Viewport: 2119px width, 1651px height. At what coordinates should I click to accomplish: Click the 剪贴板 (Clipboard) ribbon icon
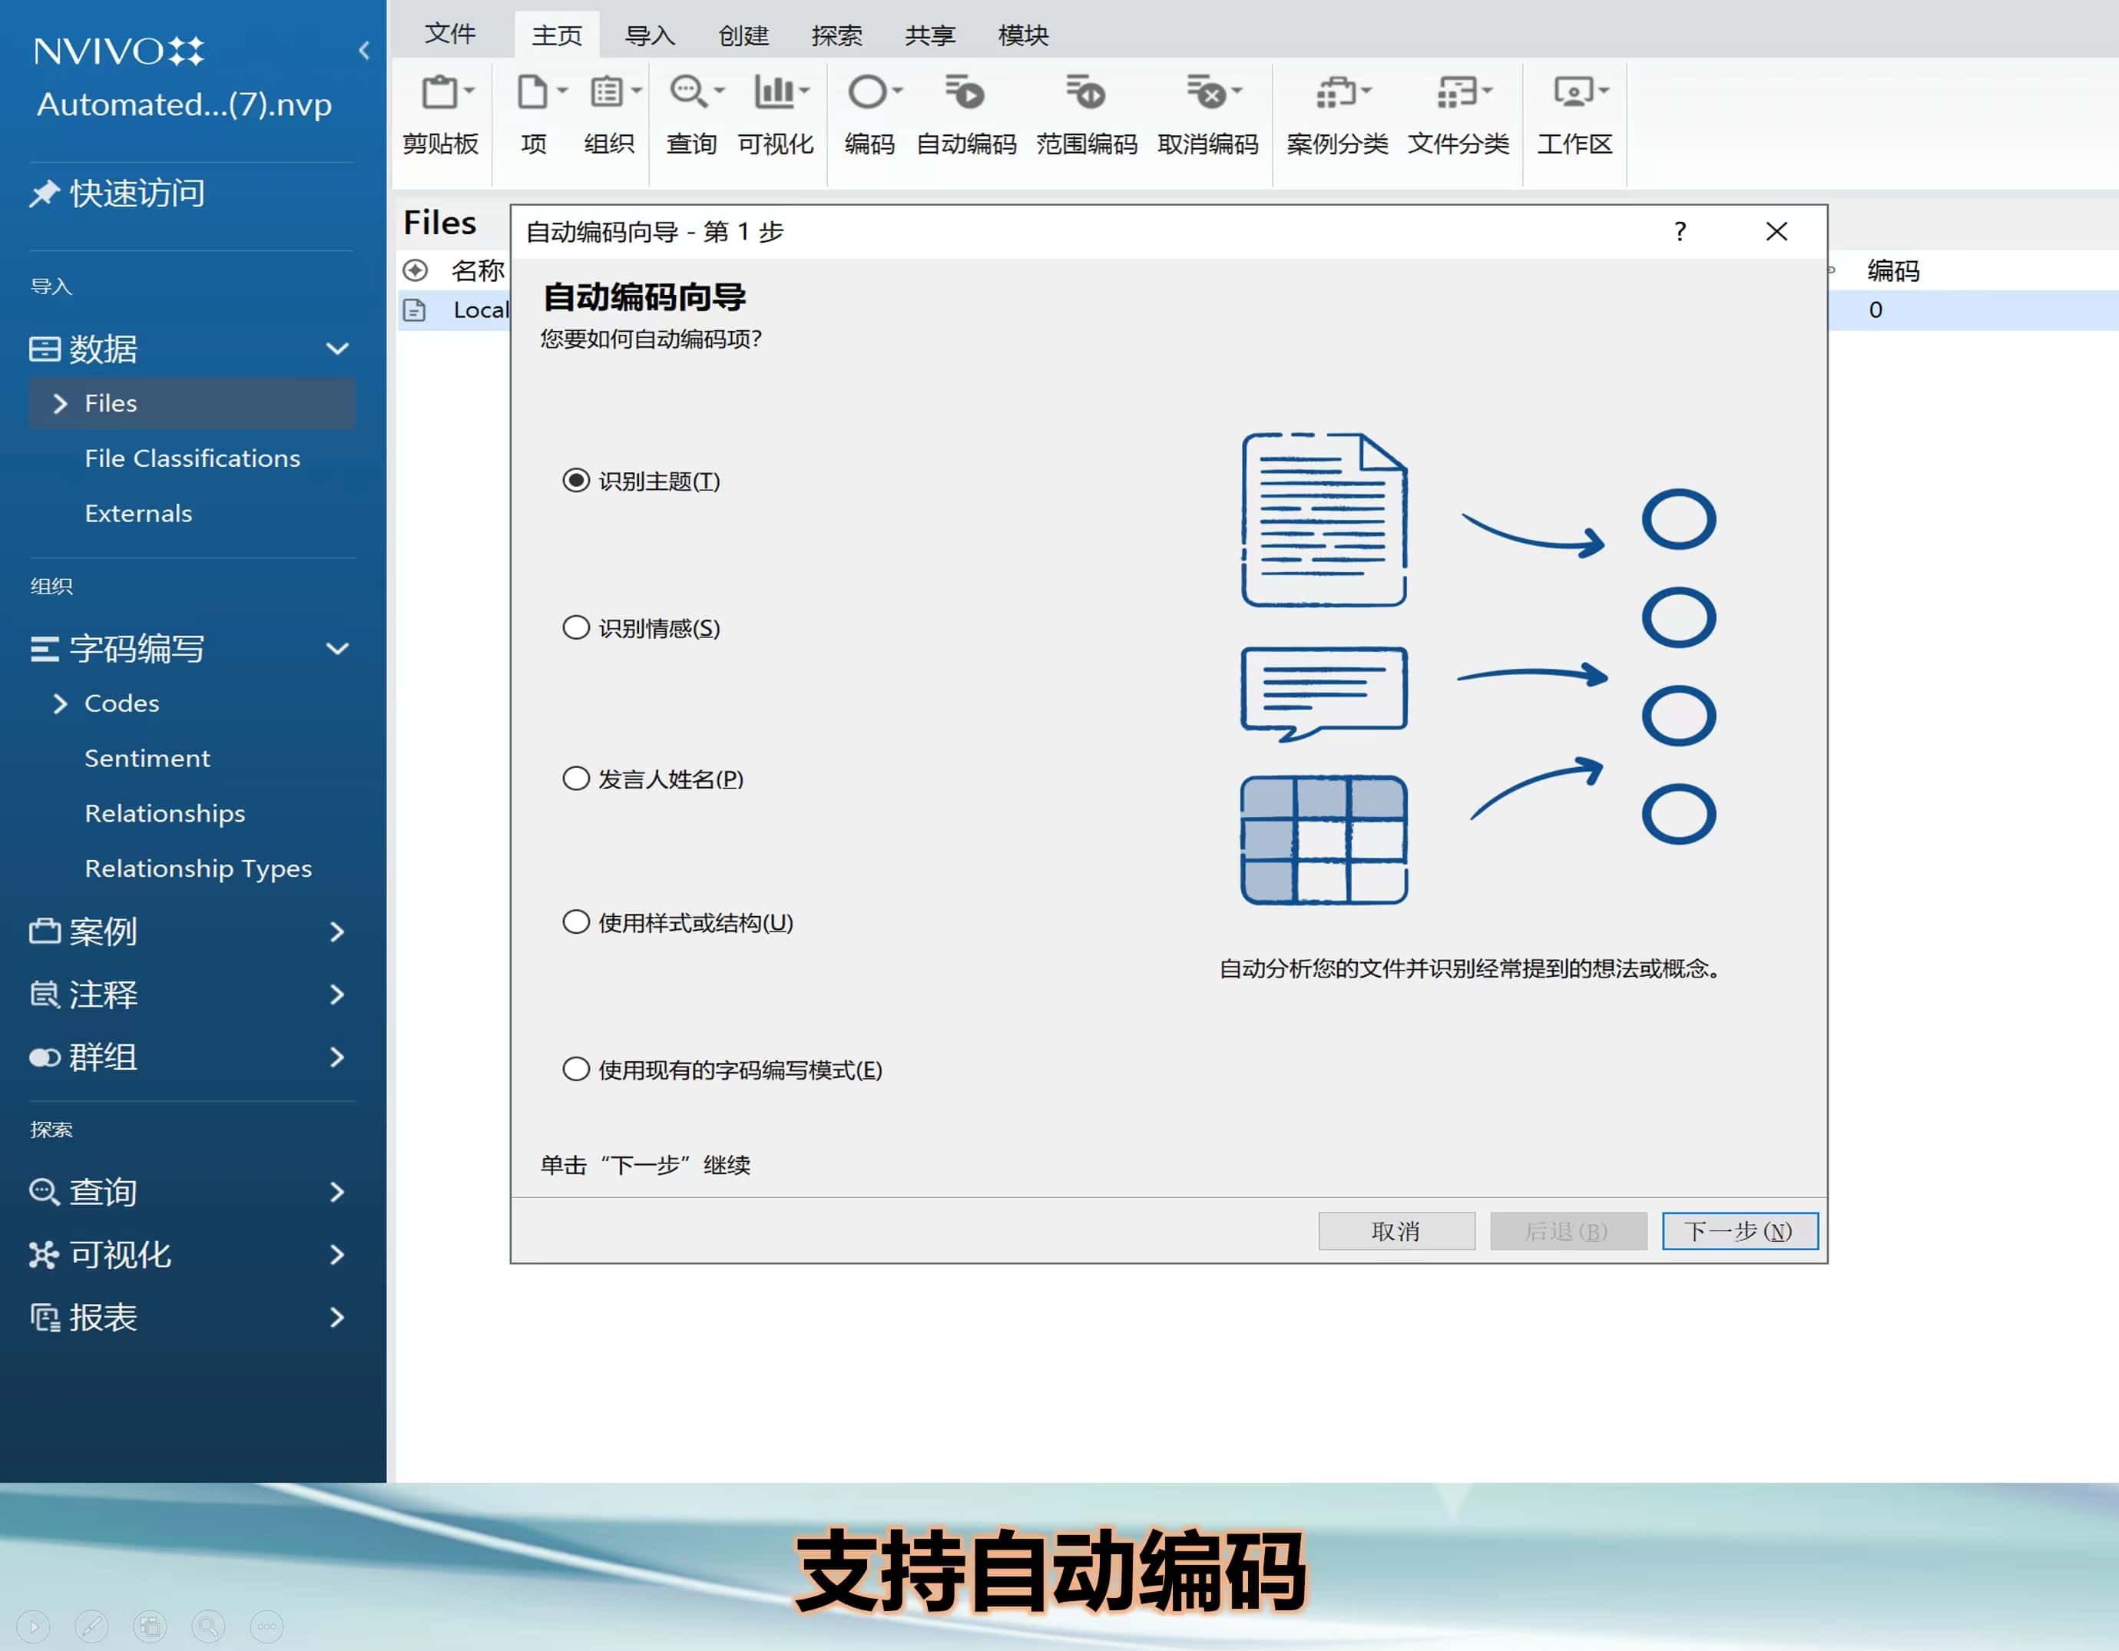441,94
